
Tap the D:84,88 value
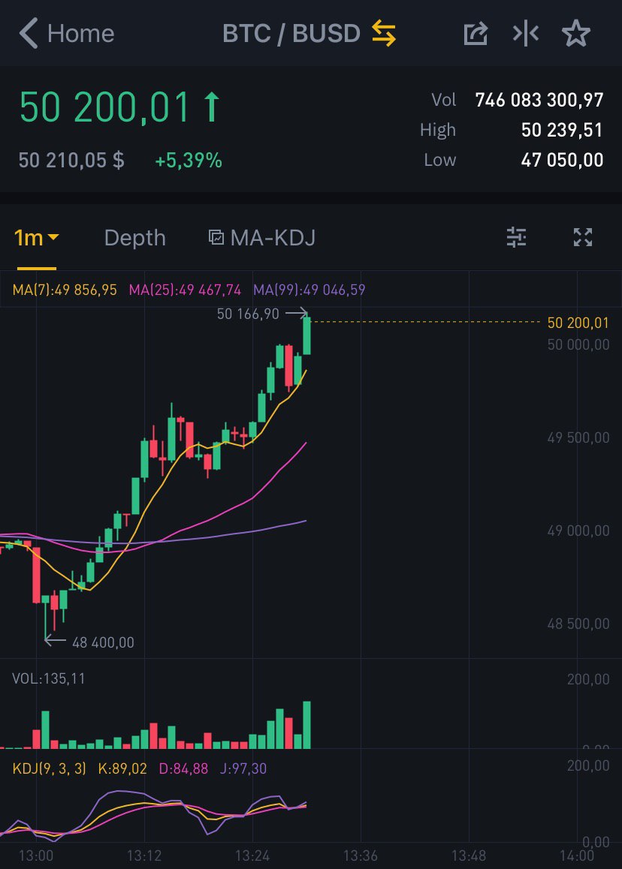pos(183,768)
